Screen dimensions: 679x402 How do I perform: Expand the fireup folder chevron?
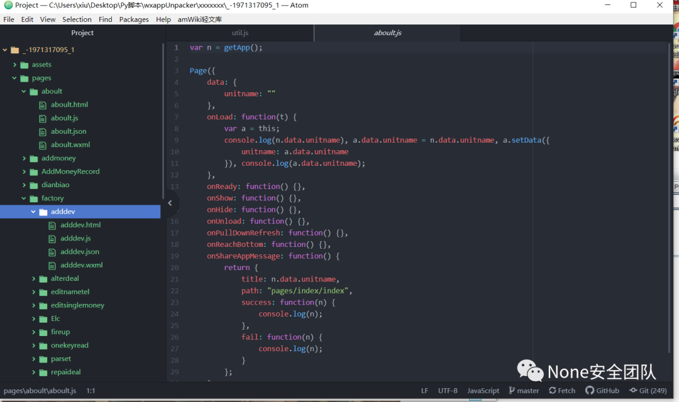34,332
